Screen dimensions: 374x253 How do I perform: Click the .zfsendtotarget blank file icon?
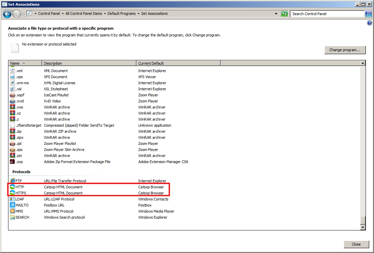(12, 125)
